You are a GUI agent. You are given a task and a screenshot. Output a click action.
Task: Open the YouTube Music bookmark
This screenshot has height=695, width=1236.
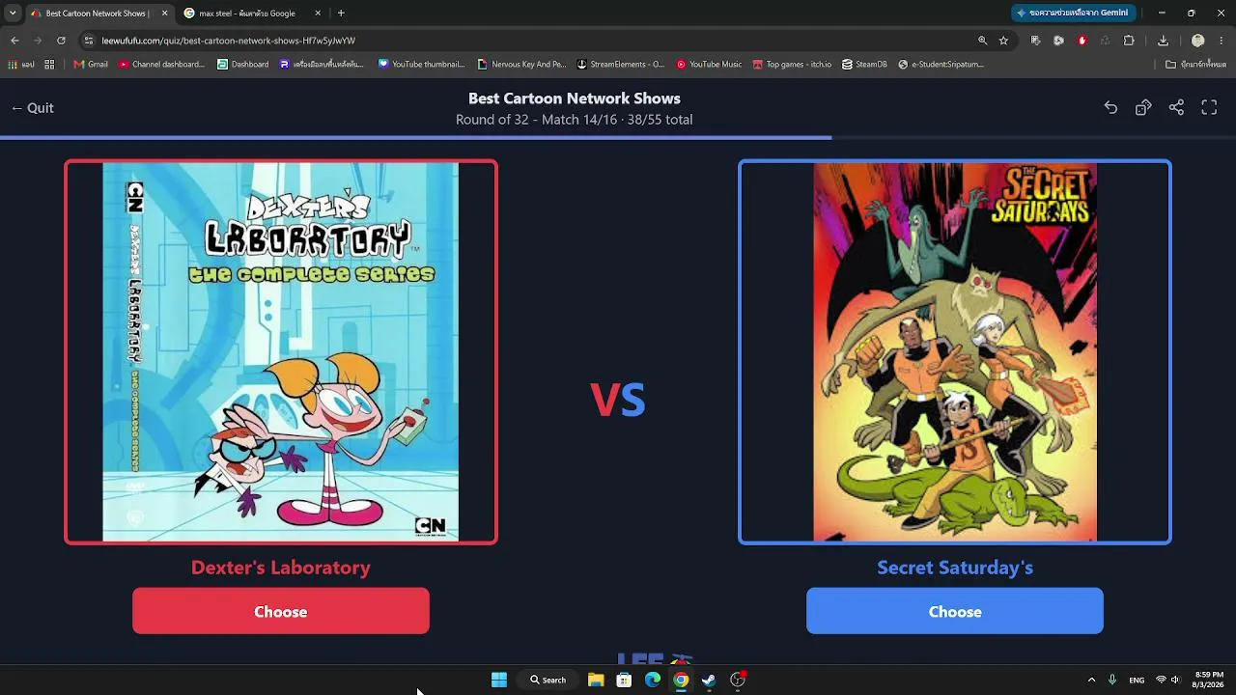(709, 65)
